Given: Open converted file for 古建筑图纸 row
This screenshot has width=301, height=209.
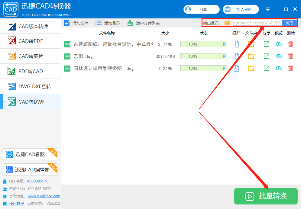Looking at the screenshot, I should point(236,44).
